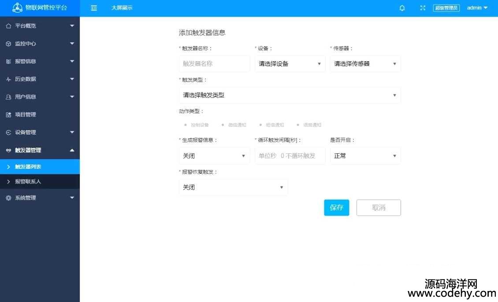Open the 请选择设备 dropdown
The height and width of the screenshot is (302, 498).
click(290, 64)
